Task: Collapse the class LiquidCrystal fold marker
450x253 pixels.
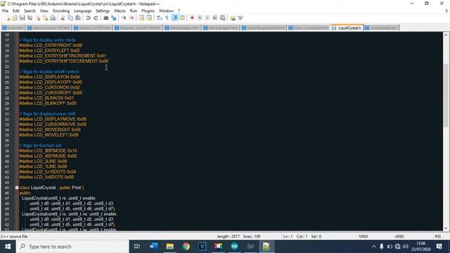Action: [x=17, y=188]
